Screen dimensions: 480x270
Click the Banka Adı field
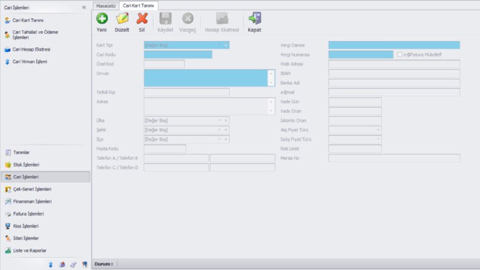pyautogui.click(x=394, y=83)
